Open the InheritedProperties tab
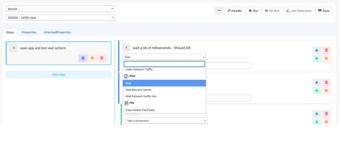Image resolution: width=341 pixels, height=149 pixels. (x=58, y=32)
